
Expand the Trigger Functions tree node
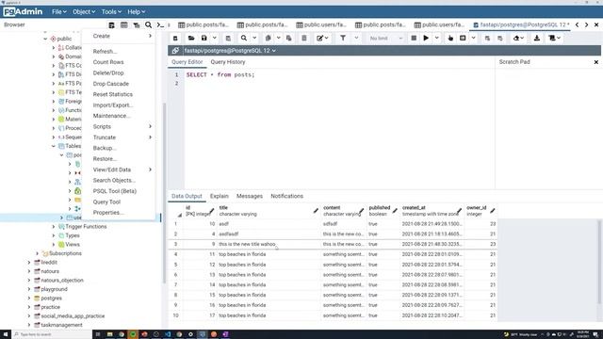54,226
